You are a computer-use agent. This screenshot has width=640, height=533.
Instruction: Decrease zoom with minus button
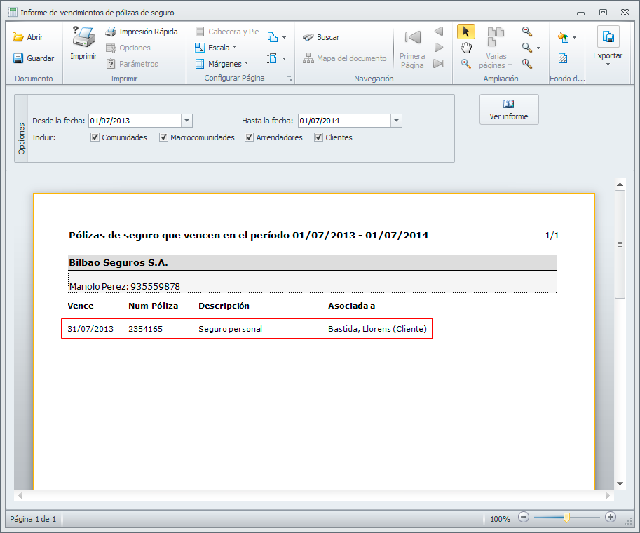pos(523,518)
